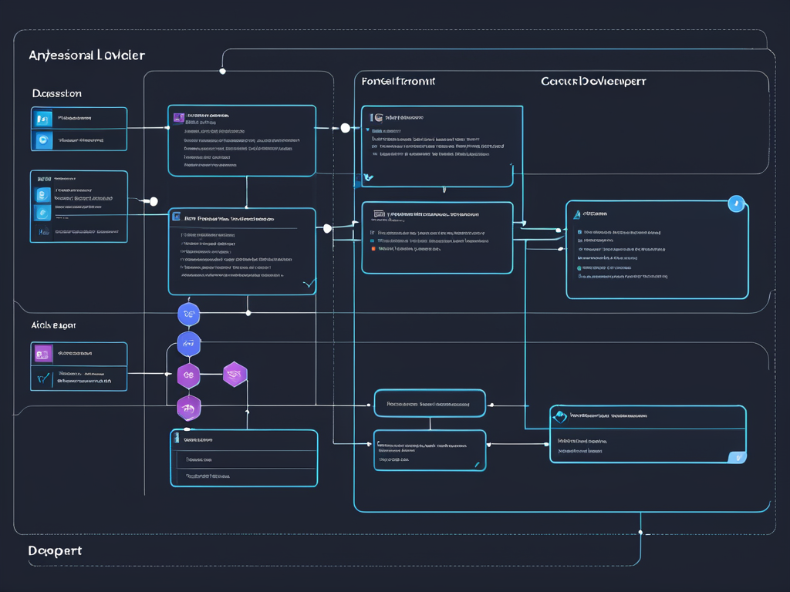Open the purple icon in Aicls Bsgort panel
The image size is (790, 592).
42,354
